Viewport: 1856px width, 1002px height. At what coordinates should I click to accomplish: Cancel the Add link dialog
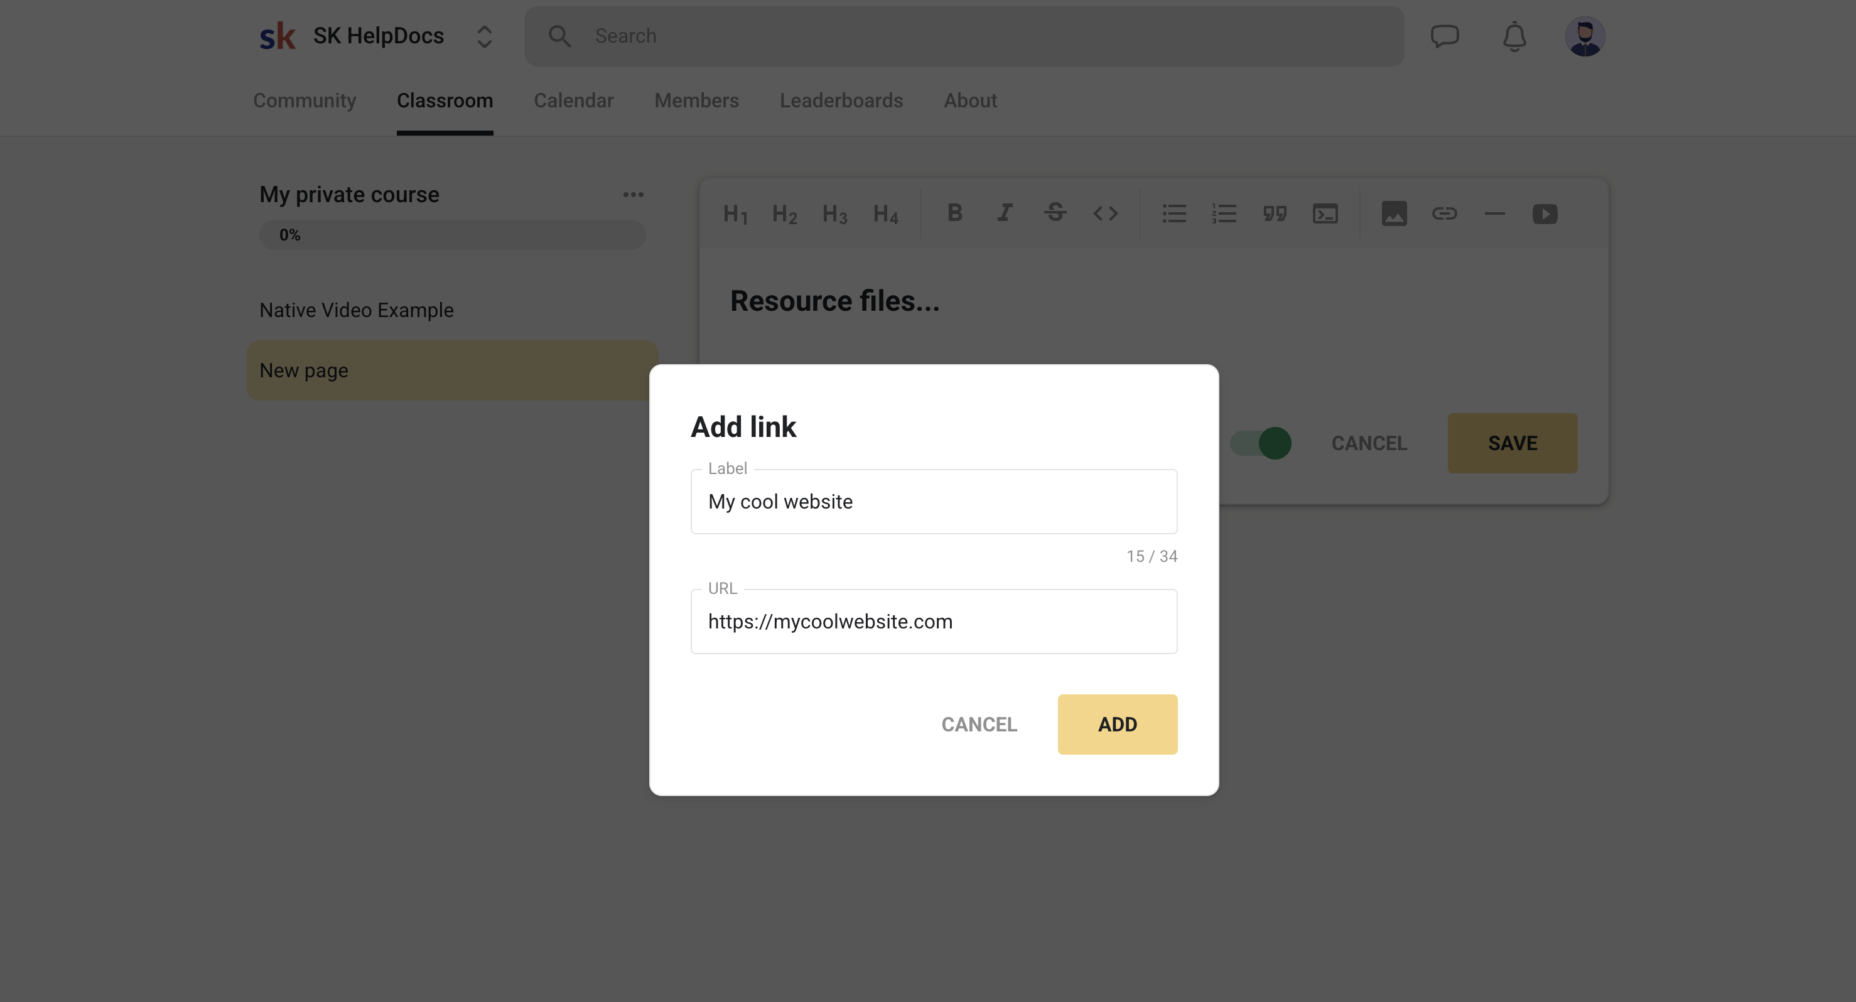coord(978,724)
